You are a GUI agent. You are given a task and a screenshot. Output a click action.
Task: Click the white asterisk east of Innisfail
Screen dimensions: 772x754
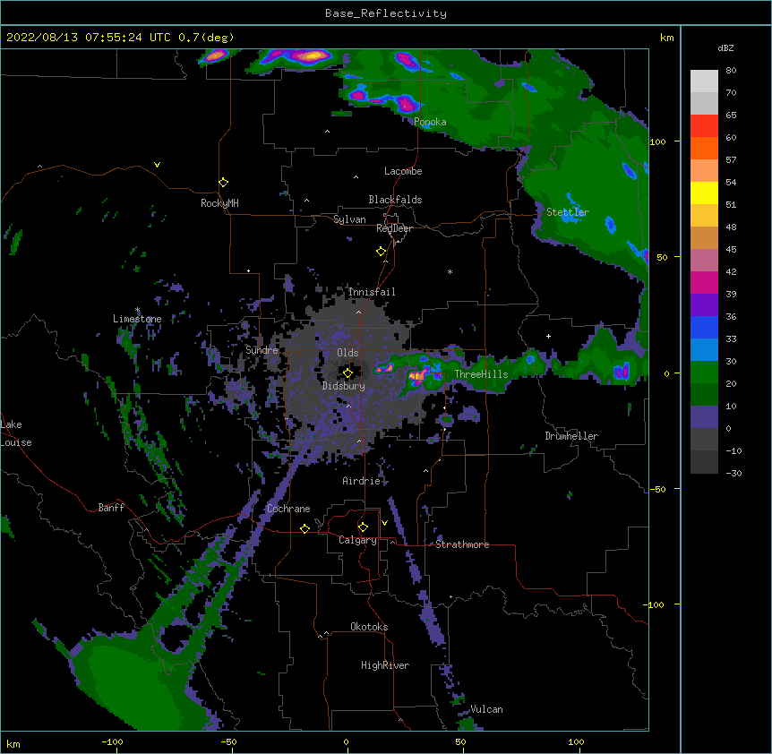coord(450,271)
